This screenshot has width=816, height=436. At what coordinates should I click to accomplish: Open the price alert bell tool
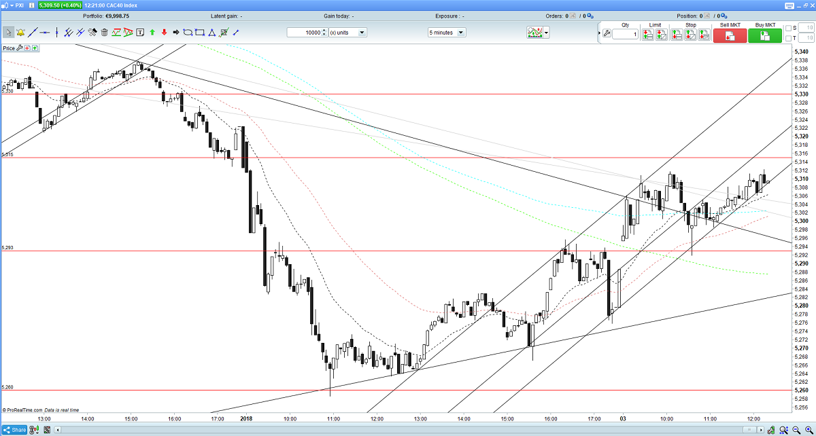click(20, 33)
